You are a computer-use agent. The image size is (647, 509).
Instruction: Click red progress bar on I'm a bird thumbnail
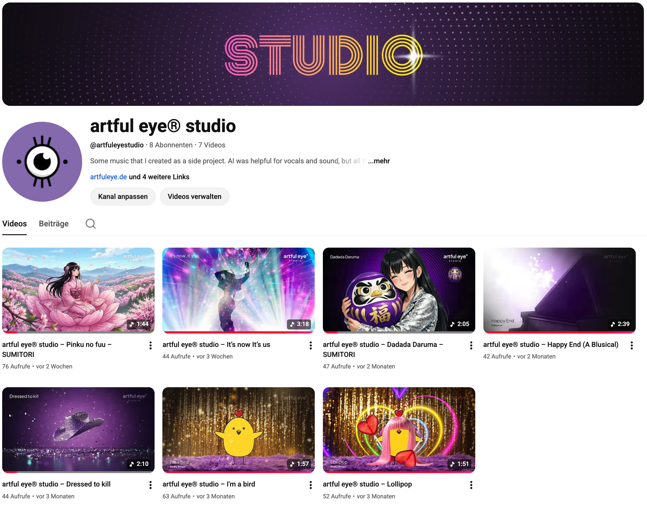[239, 472]
